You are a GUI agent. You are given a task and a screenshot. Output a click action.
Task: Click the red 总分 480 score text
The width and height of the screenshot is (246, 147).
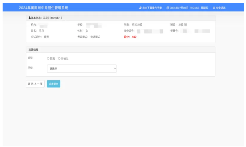click(130, 37)
